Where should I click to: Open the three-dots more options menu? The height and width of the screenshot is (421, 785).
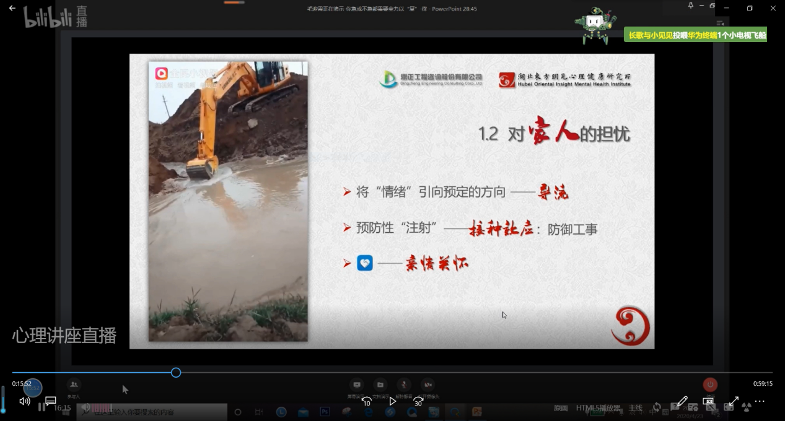760,401
